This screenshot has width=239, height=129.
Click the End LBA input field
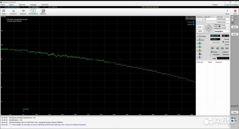point(223,19)
